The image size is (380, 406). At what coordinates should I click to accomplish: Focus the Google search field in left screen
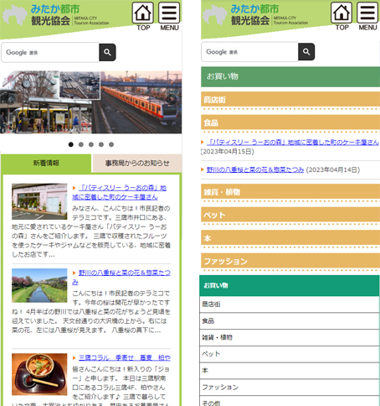[50, 52]
